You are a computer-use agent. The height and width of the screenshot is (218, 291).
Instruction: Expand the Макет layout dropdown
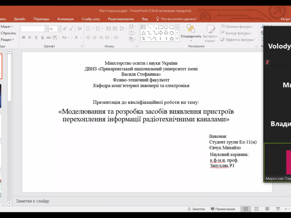7,27
